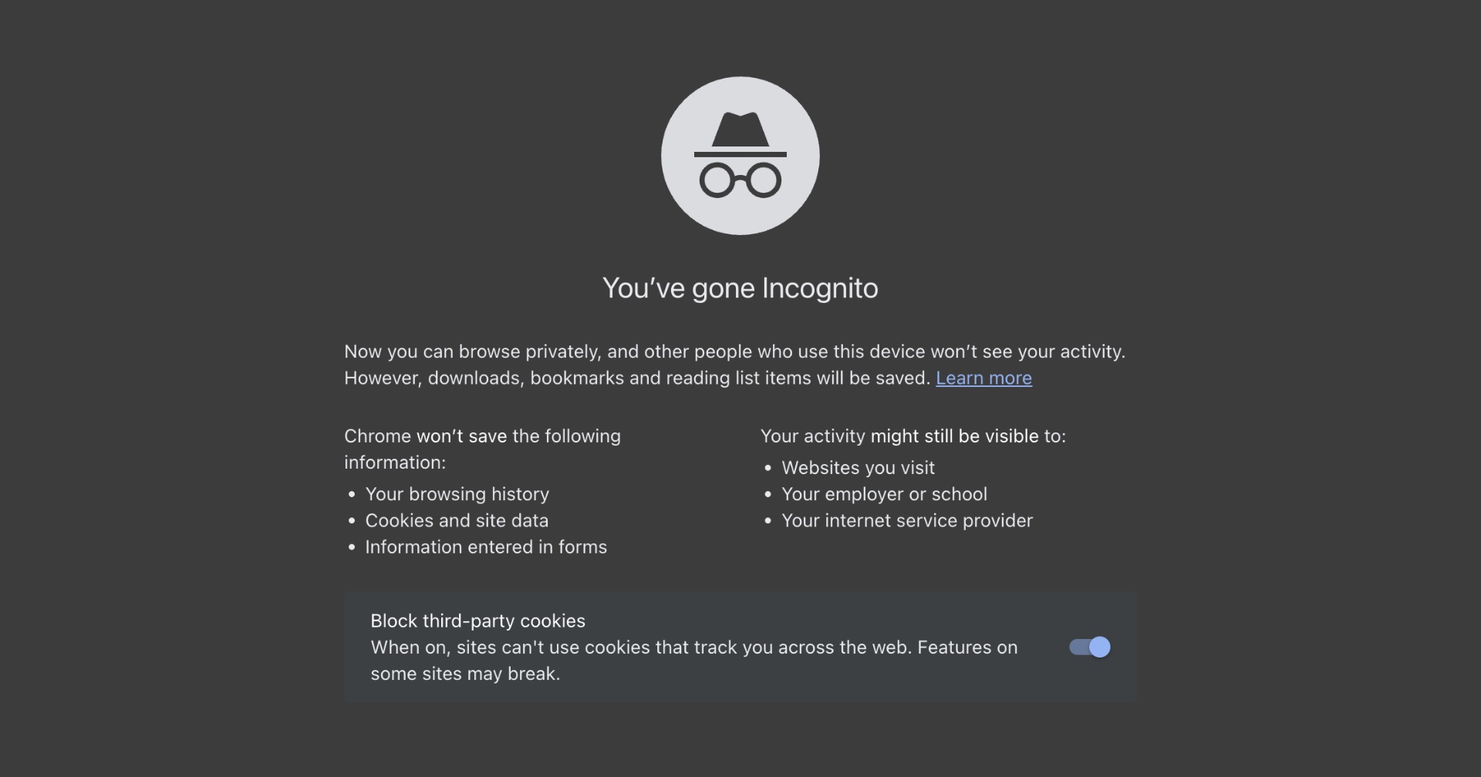This screenshot has width=1481, height=777.
Task: Click the "Websites you visit" bullet item
Action: tap(858, 468)
